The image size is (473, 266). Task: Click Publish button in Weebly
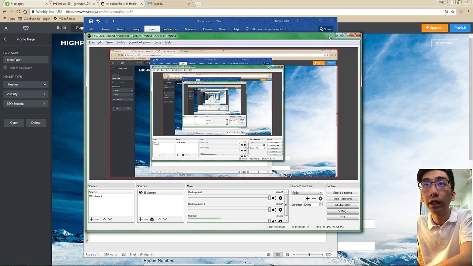click(460, 28)
